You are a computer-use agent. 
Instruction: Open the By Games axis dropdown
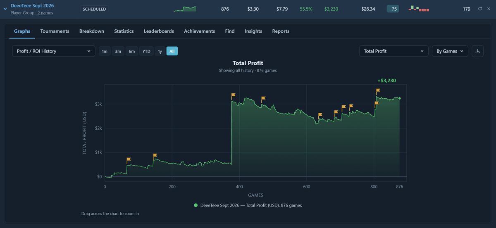point(450,51)
